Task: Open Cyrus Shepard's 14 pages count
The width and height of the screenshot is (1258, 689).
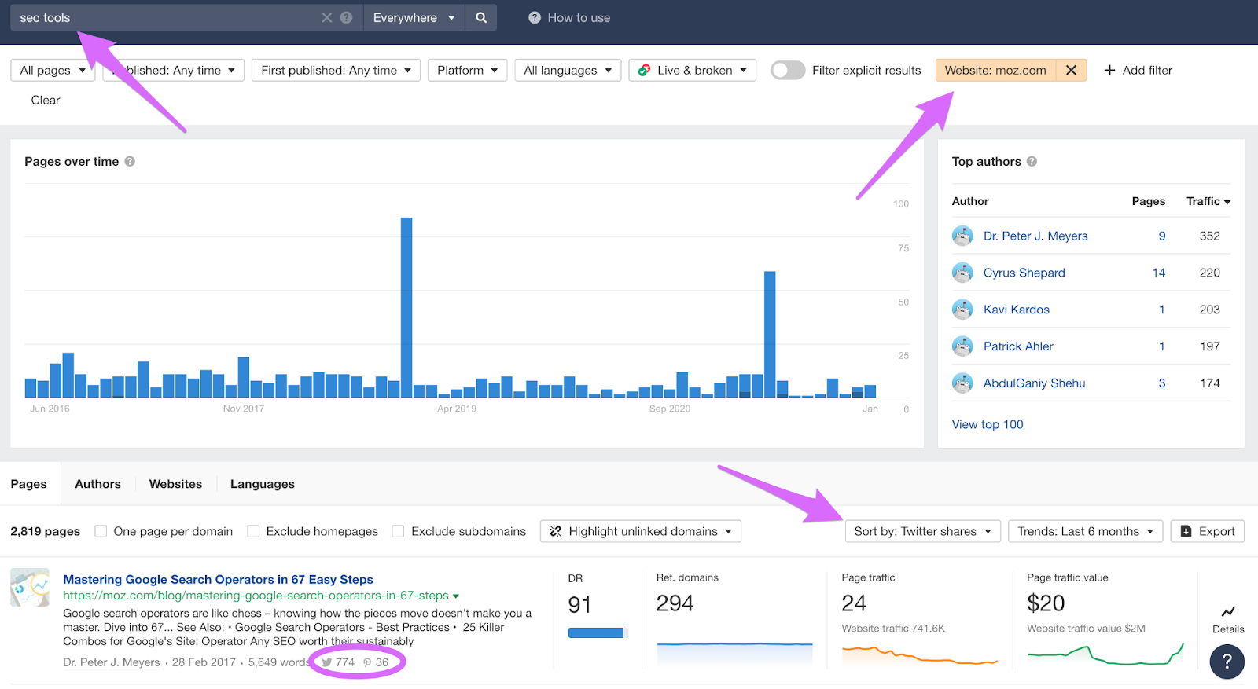Action: (x=1158, y=273)
